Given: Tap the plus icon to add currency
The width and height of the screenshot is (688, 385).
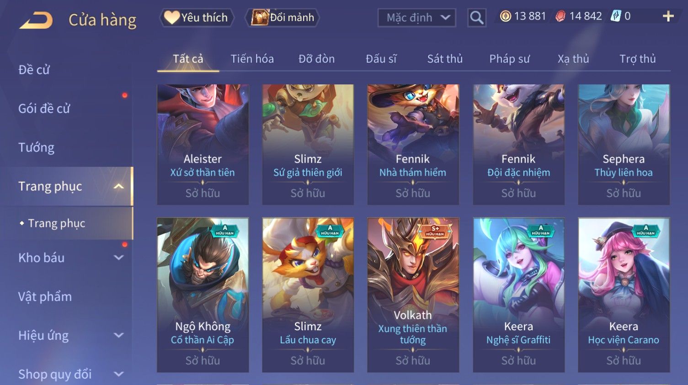Looking at the screenshot, I should tap(668, 16).
